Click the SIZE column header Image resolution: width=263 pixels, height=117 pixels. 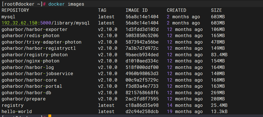(x=216, y=10)
